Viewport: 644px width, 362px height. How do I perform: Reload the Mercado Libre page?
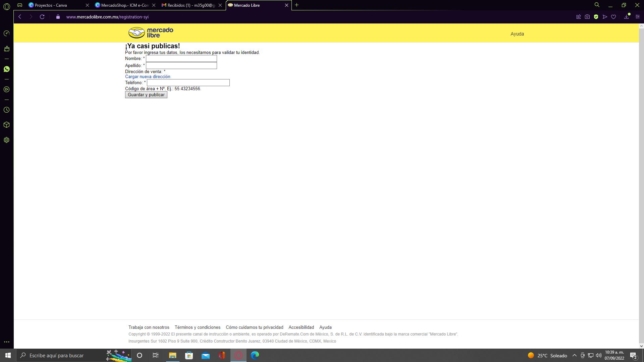[42, 17]
